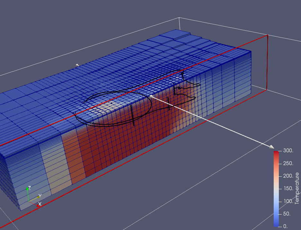Select the vertical Temperature legend title
The image size is (301, 230).
pos(297,188)
